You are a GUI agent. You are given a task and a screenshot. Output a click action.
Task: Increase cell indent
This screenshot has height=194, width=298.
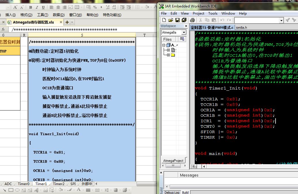tap(129, 7)
